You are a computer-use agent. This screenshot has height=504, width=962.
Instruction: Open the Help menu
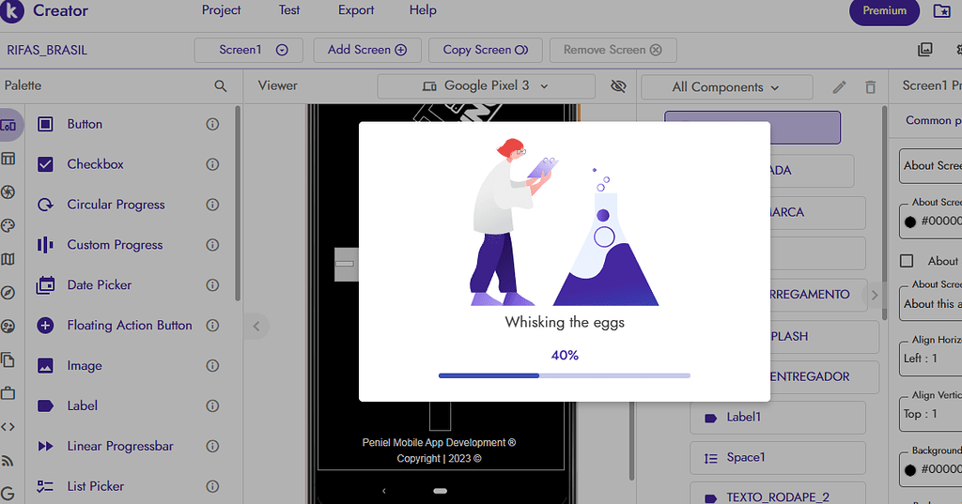pyautogui.click(x=423, y=10)
